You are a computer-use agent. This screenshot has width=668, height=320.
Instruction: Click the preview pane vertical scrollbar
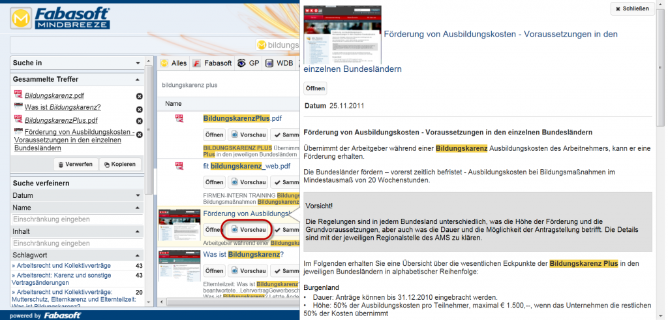point(661,69)
